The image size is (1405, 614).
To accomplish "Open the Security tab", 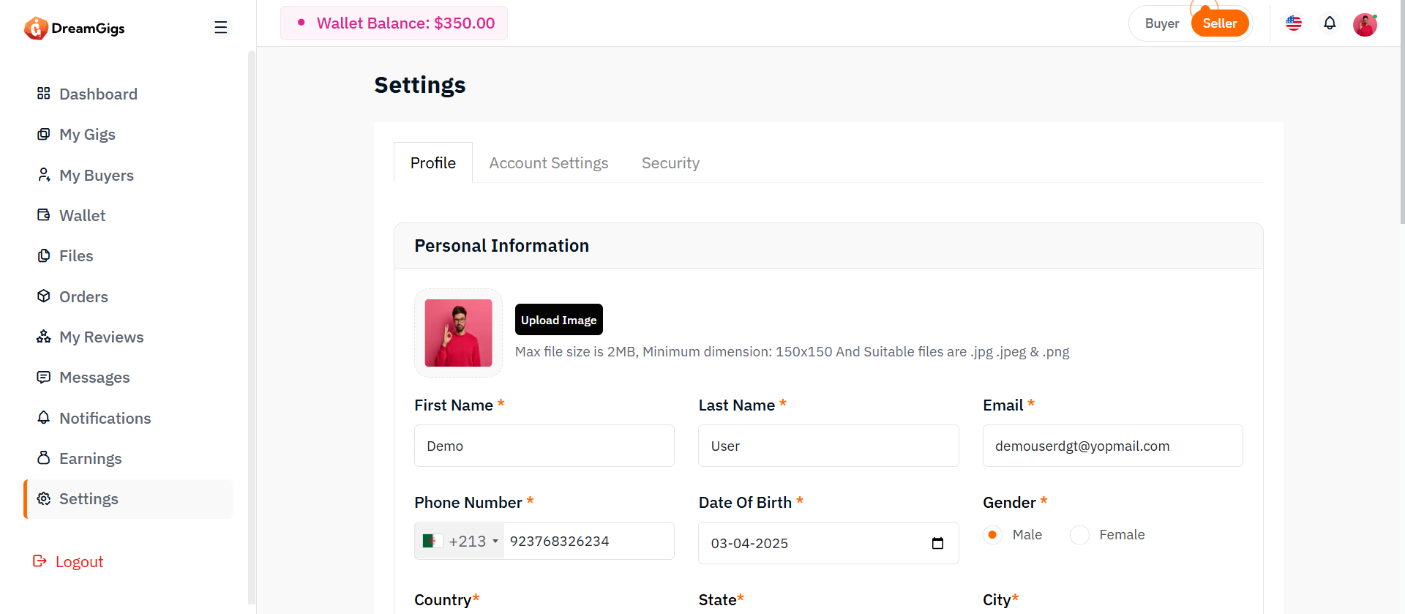I will (670, 163).
